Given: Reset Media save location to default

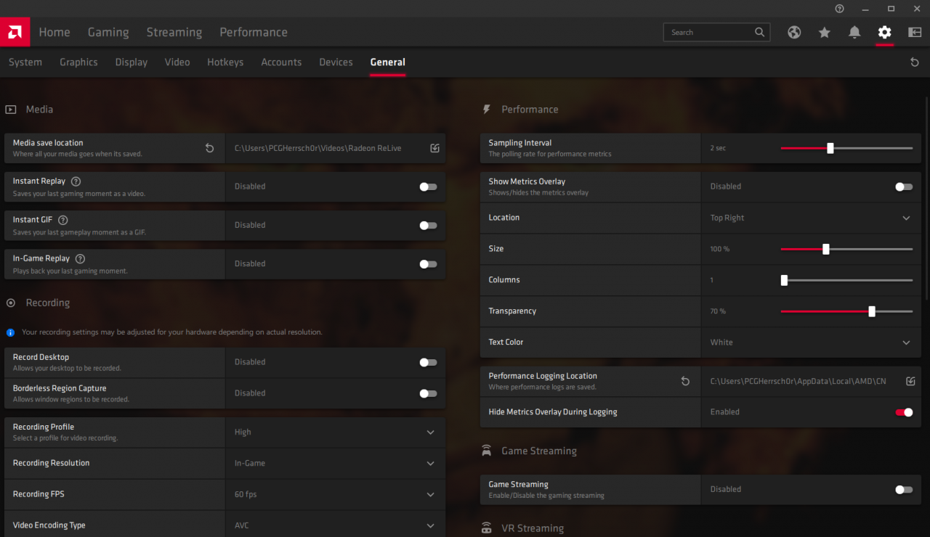Looking at the screenshot, I should 209,148.
